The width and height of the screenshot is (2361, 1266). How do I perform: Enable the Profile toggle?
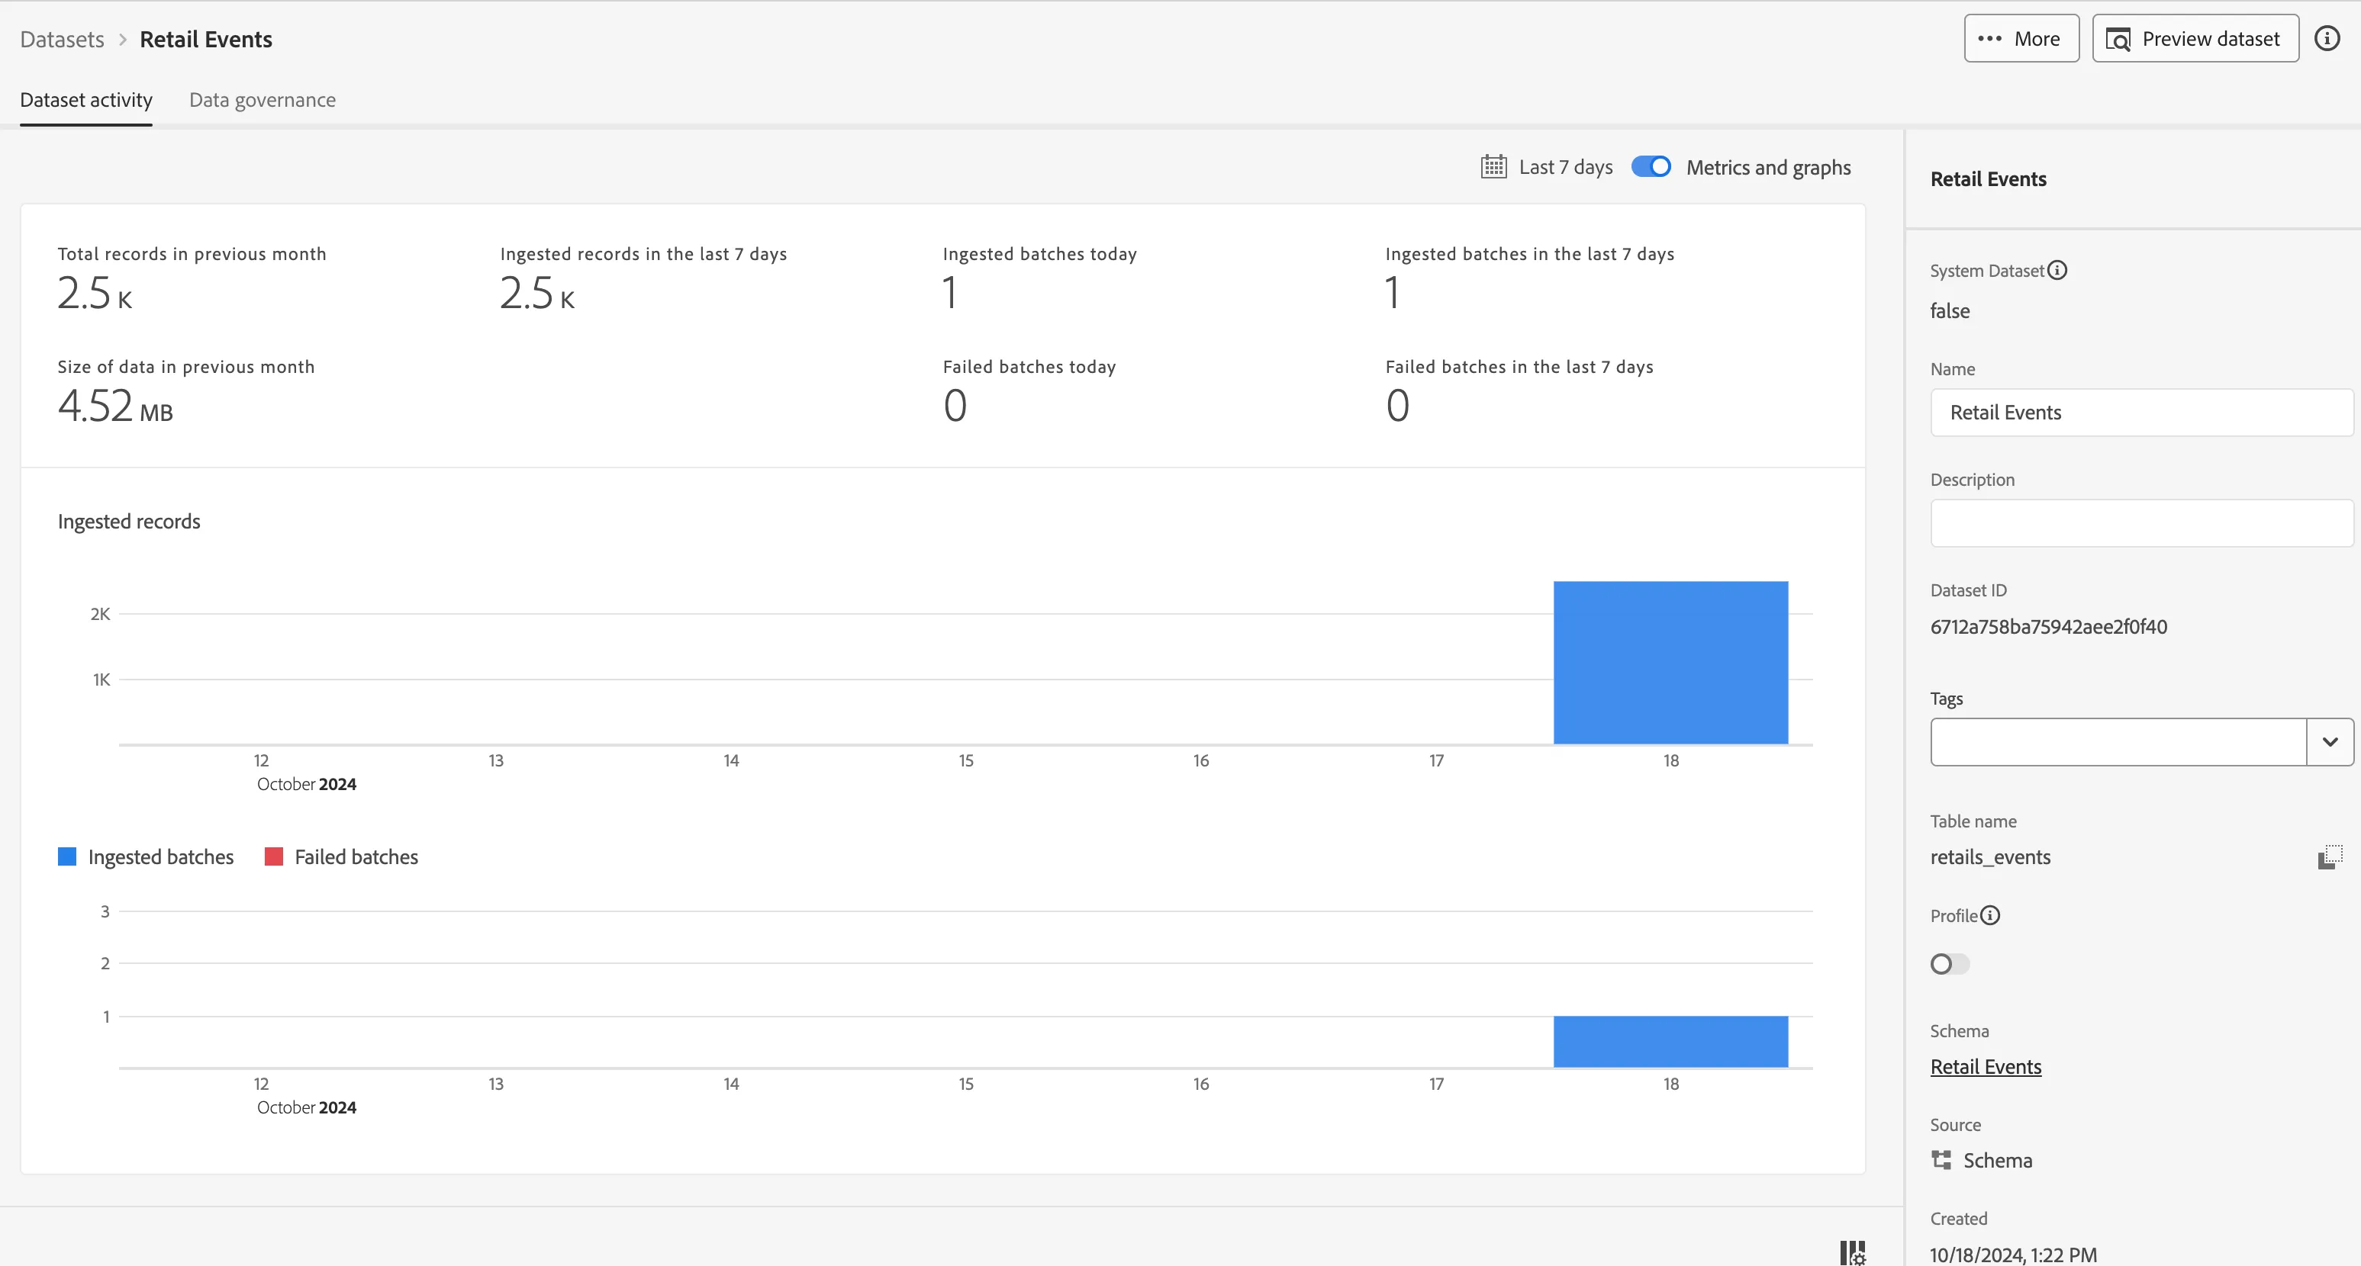click(x=1950, y=964)
